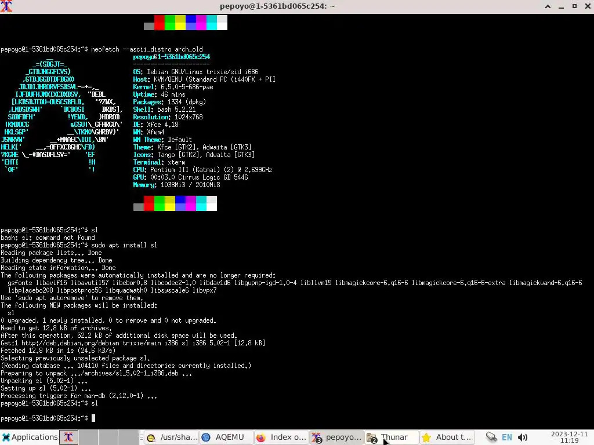Click the Unpacking sl (5.02-1) line
This screenshot has width=594, height=445.
pos(44,381)
